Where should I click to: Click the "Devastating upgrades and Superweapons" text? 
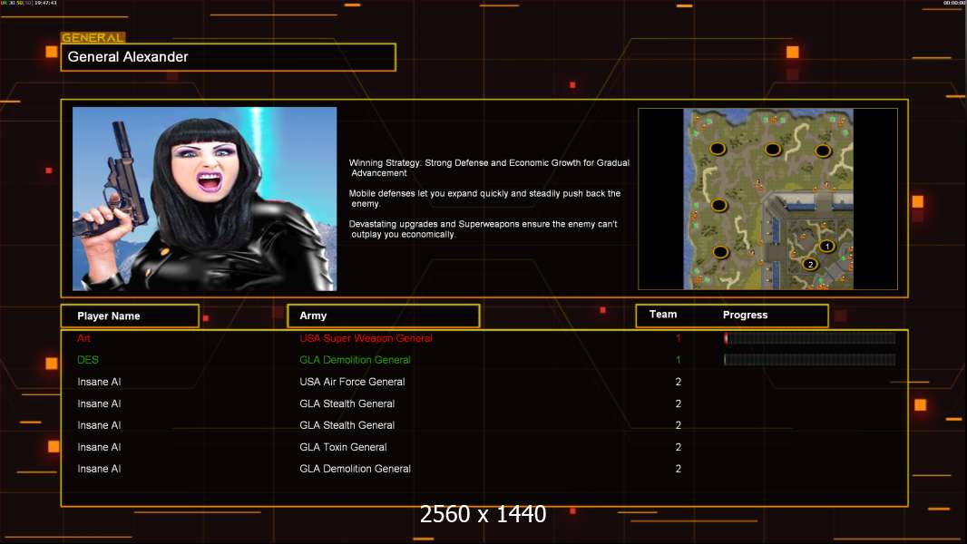483,229
